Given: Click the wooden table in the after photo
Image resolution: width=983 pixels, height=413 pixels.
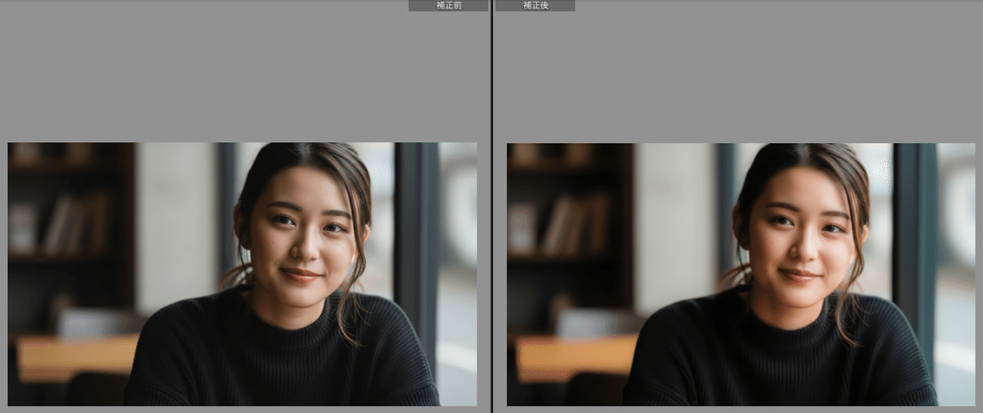Looking at the screenshot, I should click(573, 356).
